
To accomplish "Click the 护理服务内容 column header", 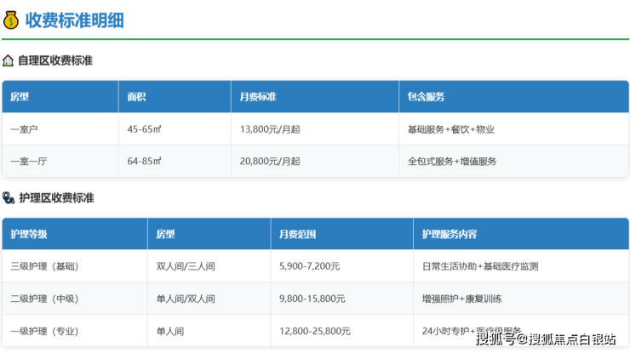I will (x=450, y=234).
